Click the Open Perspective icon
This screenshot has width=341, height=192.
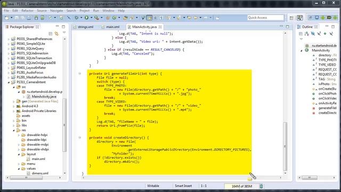pyautogui.click(x=291, y=18)
